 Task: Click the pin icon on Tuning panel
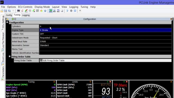pyautogui.click(x=54, y=82)
